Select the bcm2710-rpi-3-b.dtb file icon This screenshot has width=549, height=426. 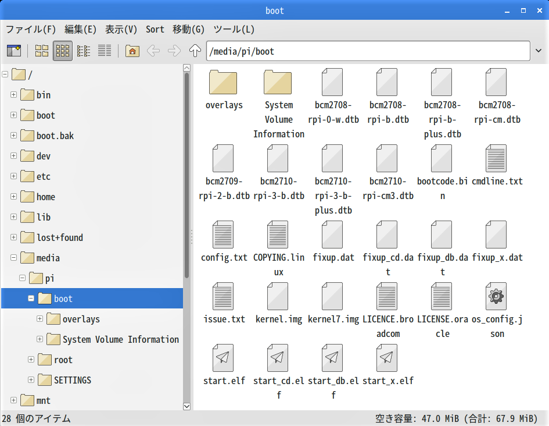[x=278, y=158]
